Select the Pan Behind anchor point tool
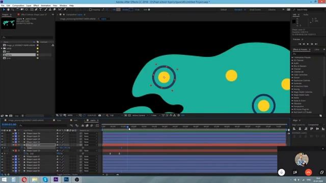Image resolution: width=326 pixels, height=183 pixels. point(26,10)
